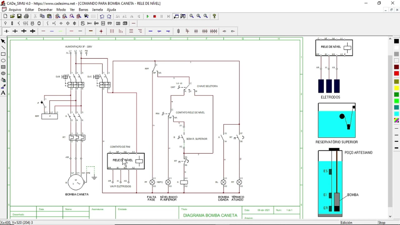Select the filled ellipse tool

tap(3, 73)
